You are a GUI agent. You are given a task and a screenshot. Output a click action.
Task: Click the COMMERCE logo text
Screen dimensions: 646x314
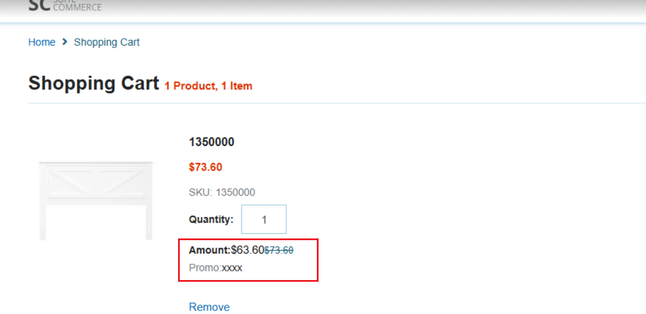click(x=77, y=8)
